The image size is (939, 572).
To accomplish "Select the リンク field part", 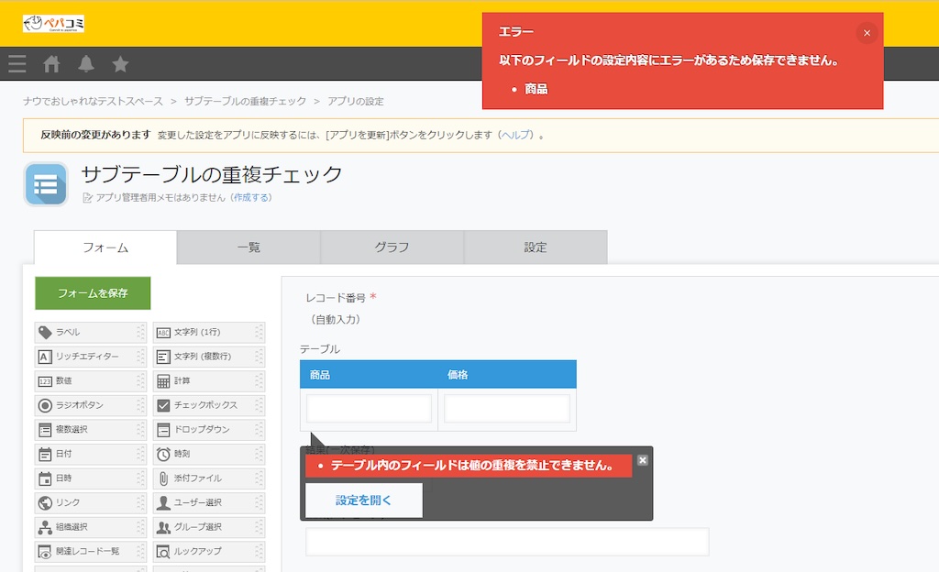I will pos(91,502).
